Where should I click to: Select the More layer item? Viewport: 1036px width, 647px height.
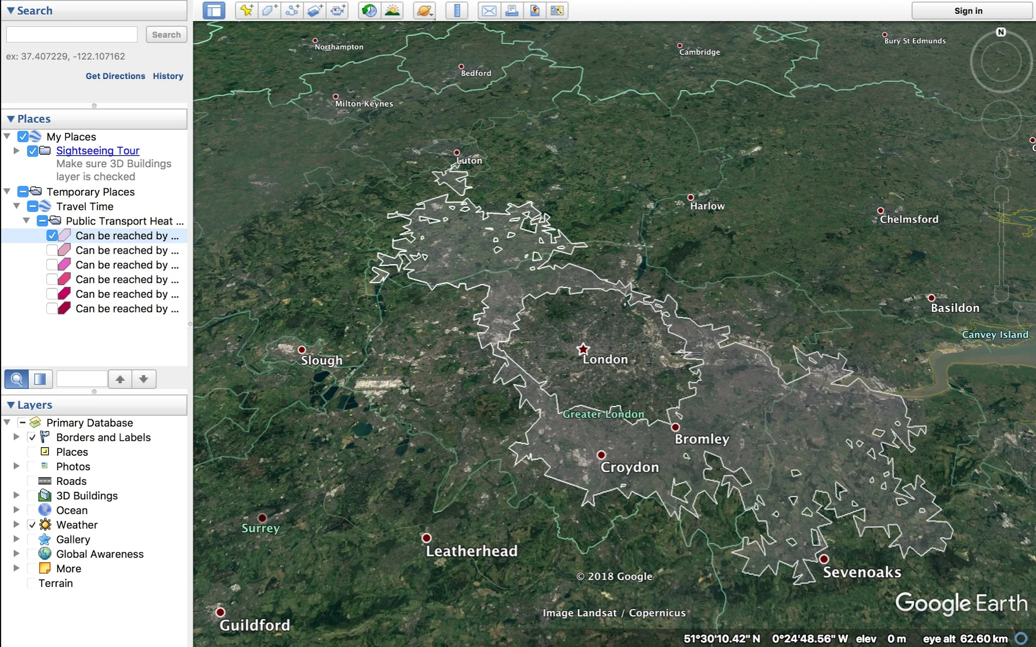pos(69,569)
